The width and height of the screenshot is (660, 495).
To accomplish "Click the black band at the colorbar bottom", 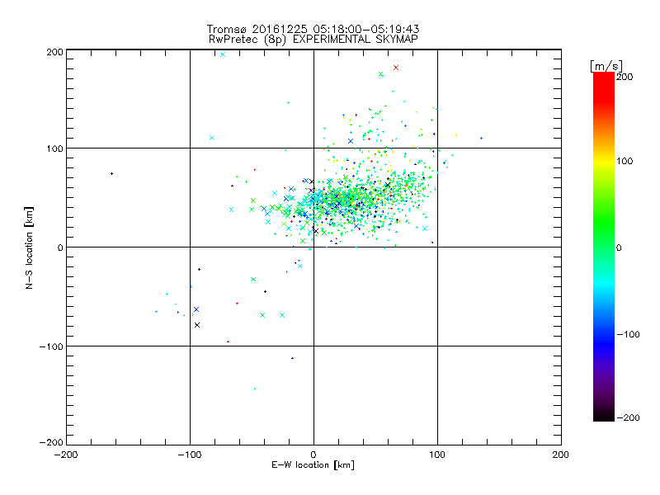I will coord(604,415).
